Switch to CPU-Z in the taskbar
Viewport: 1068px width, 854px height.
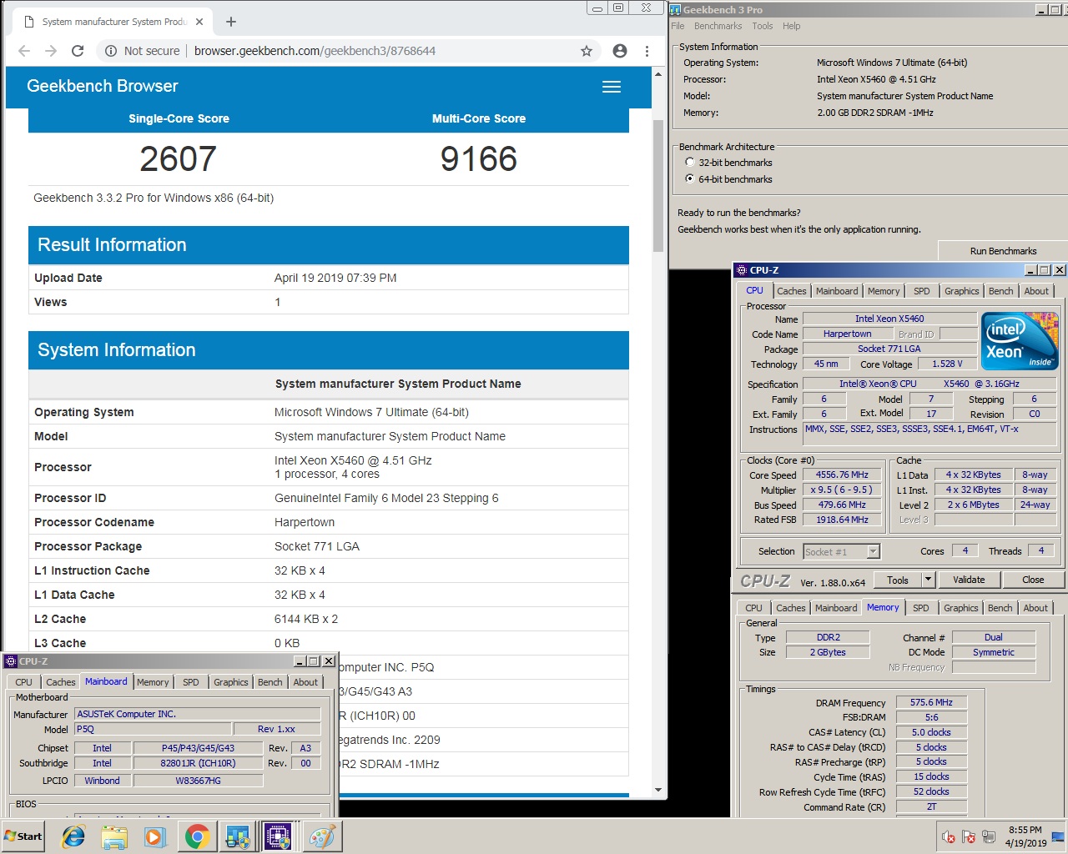(278, 836)
